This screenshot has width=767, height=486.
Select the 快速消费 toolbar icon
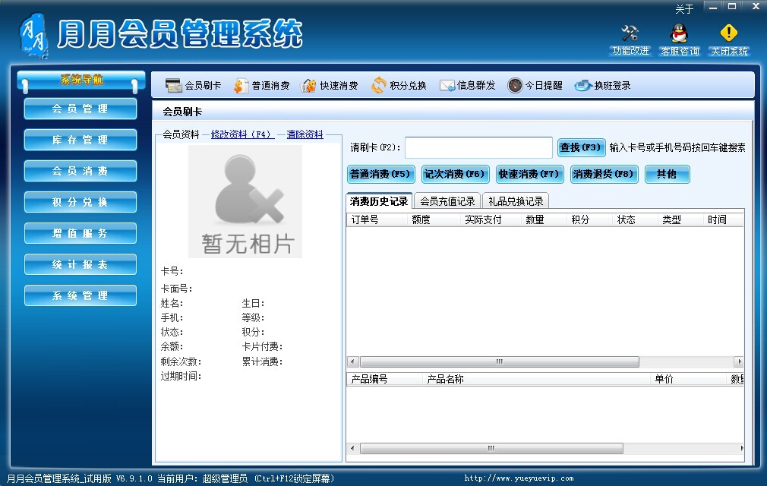tap(308, 86)
